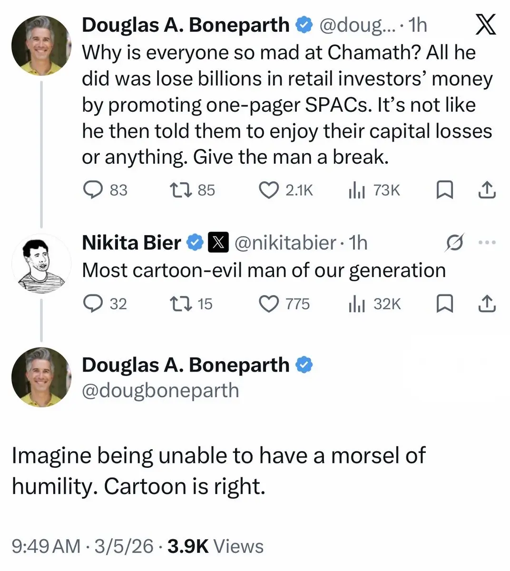Repost Nikita Bier's cartoon-evil tweet
510x571 pixels.
[x=181, y=304]
